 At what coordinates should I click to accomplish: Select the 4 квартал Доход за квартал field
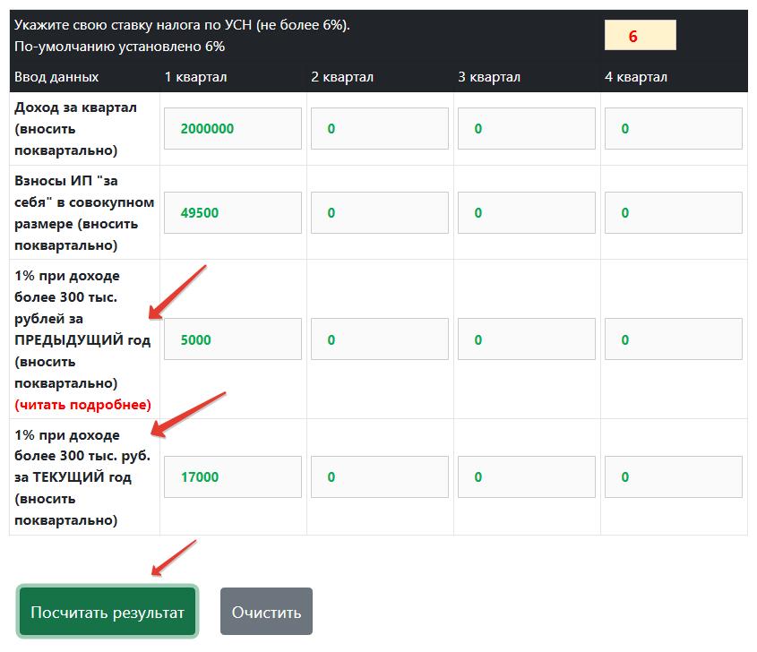(674, 128)
